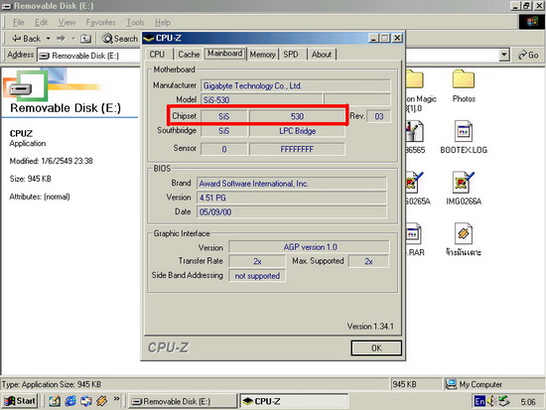This screenshot has height=410, width=546.
Task: Switch to CPU-Z taskbar button
Action: click(294, 401)
